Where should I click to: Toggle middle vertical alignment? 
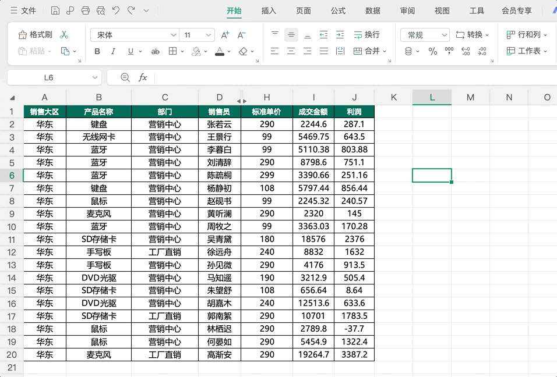point(291,35)
